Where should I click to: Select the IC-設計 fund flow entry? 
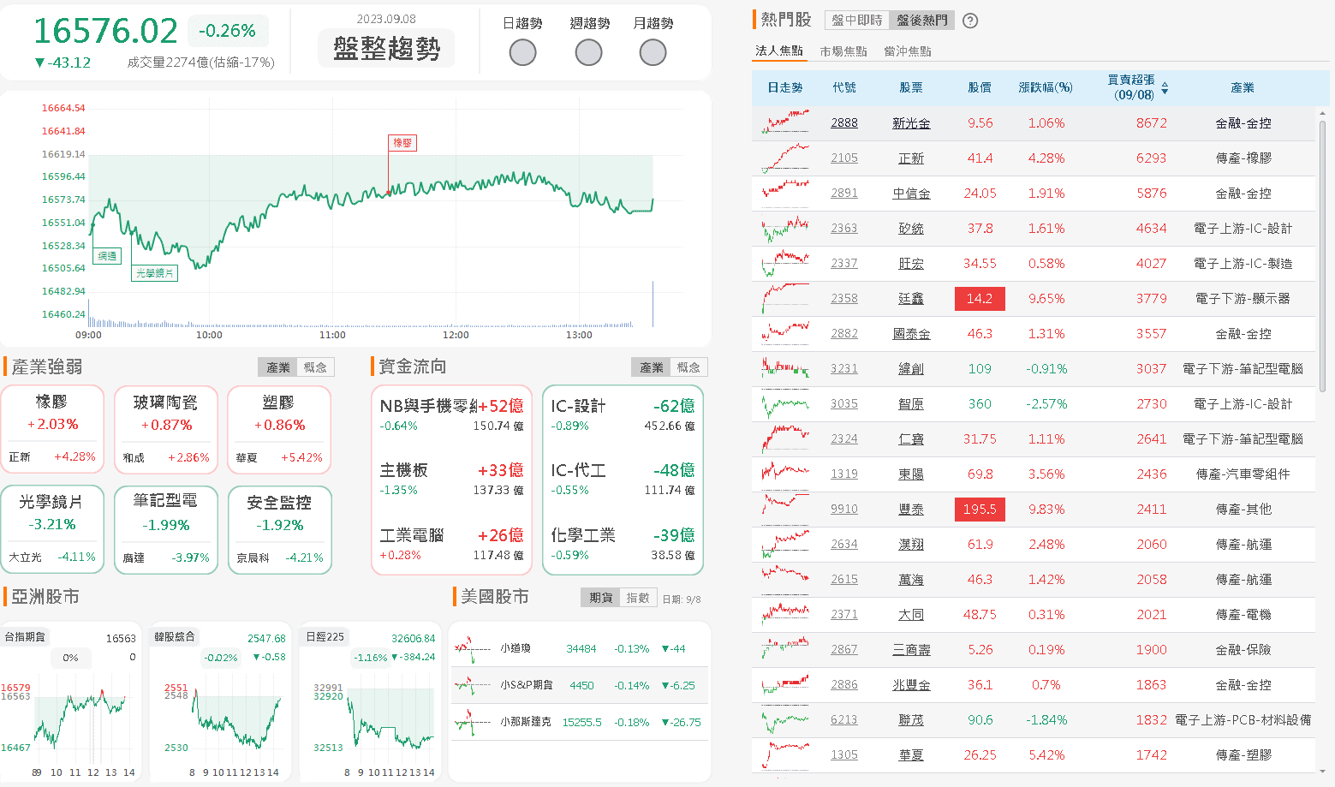coord(623,414)
